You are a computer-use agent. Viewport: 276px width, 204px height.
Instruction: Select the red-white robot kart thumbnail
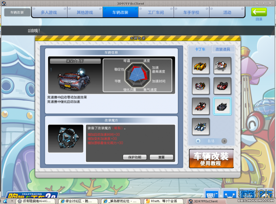[201, 86]
